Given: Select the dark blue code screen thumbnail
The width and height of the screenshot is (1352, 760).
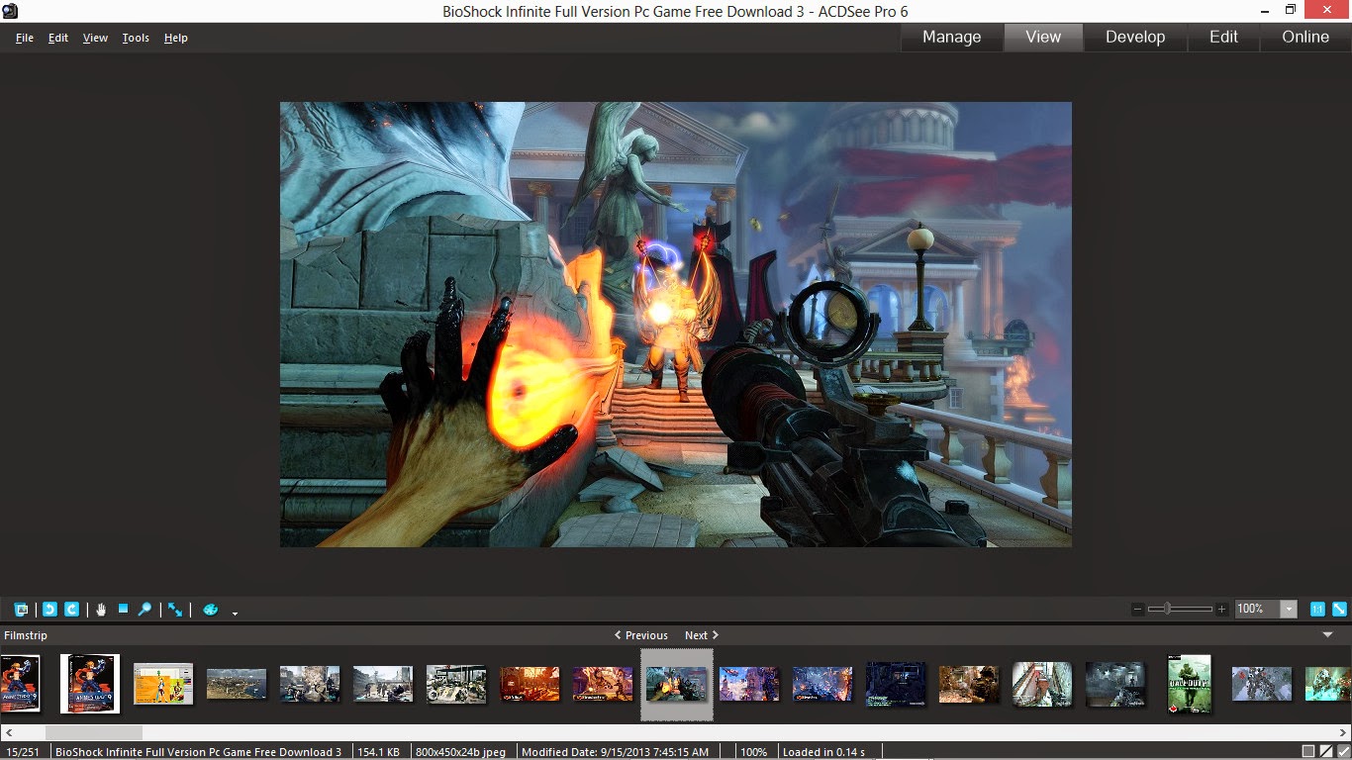Looking at the screenshot, I should 896,684.
